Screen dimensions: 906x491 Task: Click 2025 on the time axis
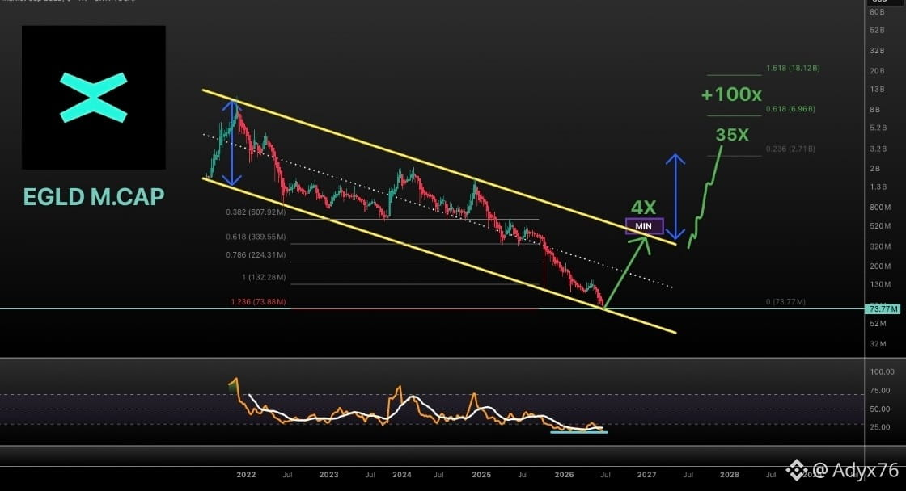click(481, 474)
